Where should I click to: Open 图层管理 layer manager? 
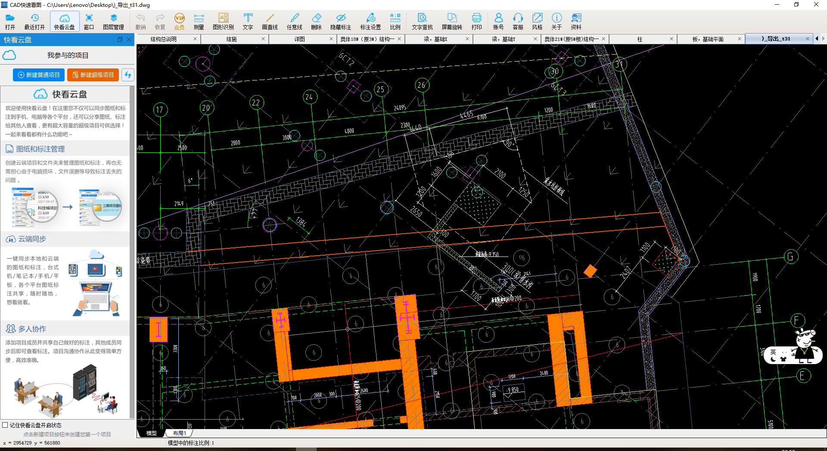(x=113, y=21)
